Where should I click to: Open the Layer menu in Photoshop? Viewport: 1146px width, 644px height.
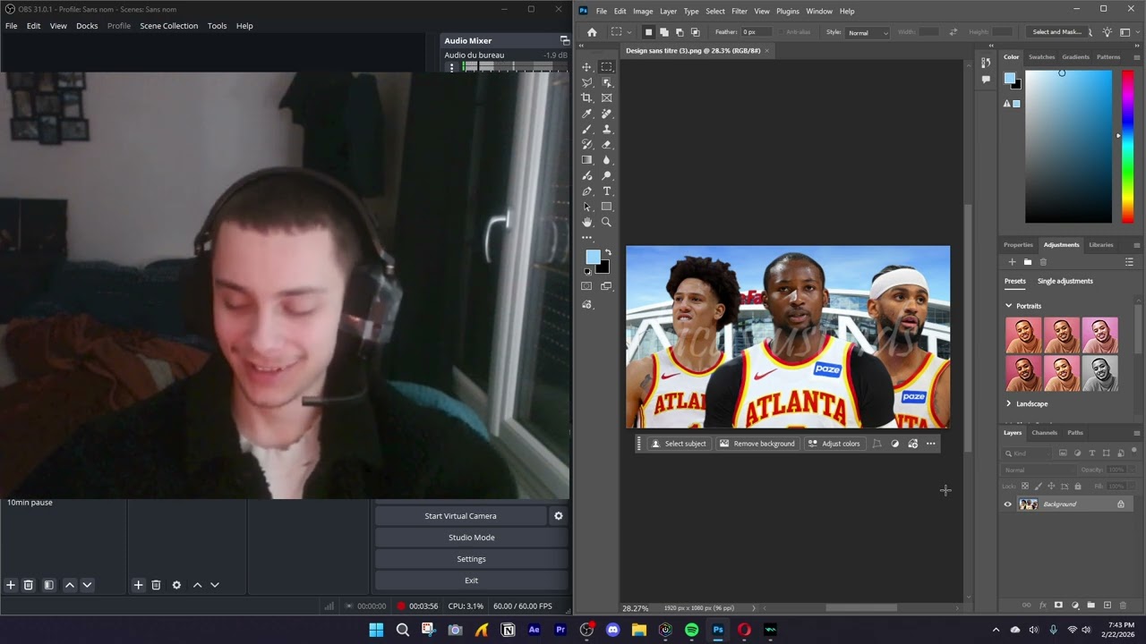pyautogui.click(x=668, y=11)
